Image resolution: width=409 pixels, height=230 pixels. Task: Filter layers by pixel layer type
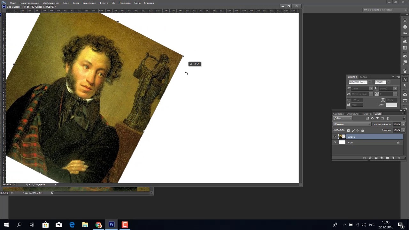(367, 119)
